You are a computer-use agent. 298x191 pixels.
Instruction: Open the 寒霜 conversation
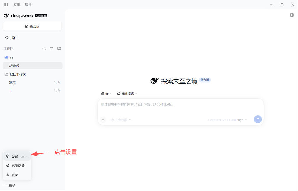click(33, 83)
